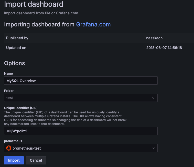Screen dimensions: 194x167
Task: Click the Options heading
Action: (x=15, y=63)
